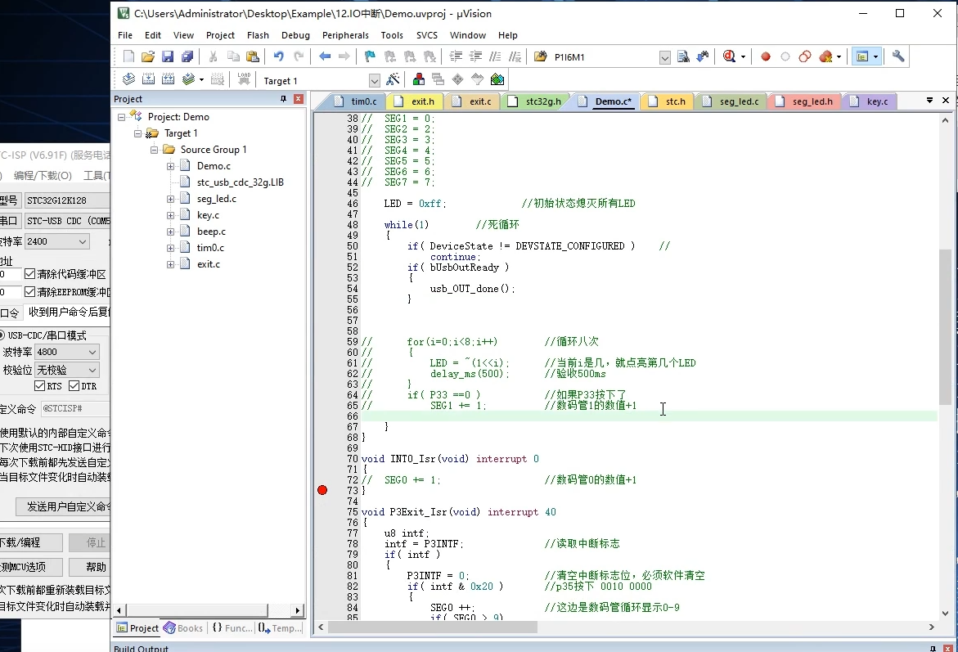Collapse Project: Demo tree node

[x=121, y=117]
